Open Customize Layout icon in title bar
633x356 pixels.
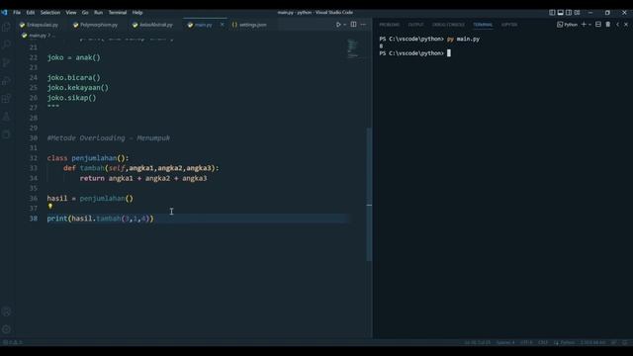[x=578, y=13]
